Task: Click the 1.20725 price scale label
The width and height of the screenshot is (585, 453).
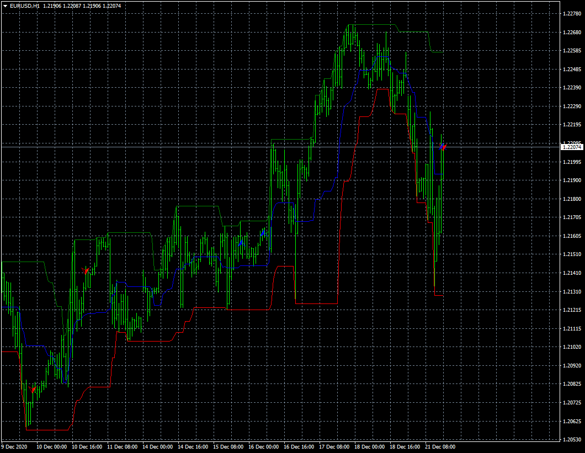Action: click(572, 402)
